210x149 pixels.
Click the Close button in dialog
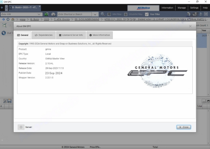pyautogui.click(x=184, y=127)
